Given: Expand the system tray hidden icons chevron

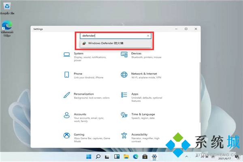Looking at the screenshot, I should click(187, 157).
